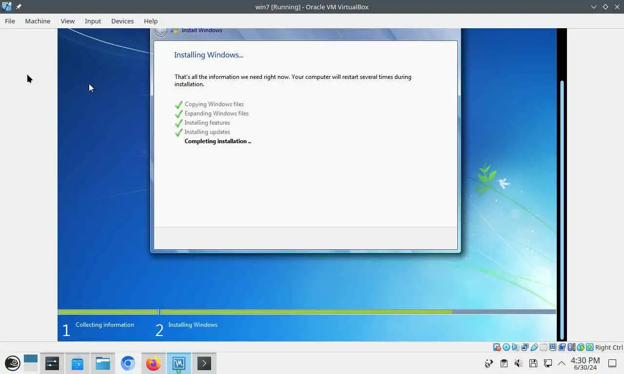Click 'Completing installation' step text
624x374 pixels.
pyautogui.click(x=217, y=141)
